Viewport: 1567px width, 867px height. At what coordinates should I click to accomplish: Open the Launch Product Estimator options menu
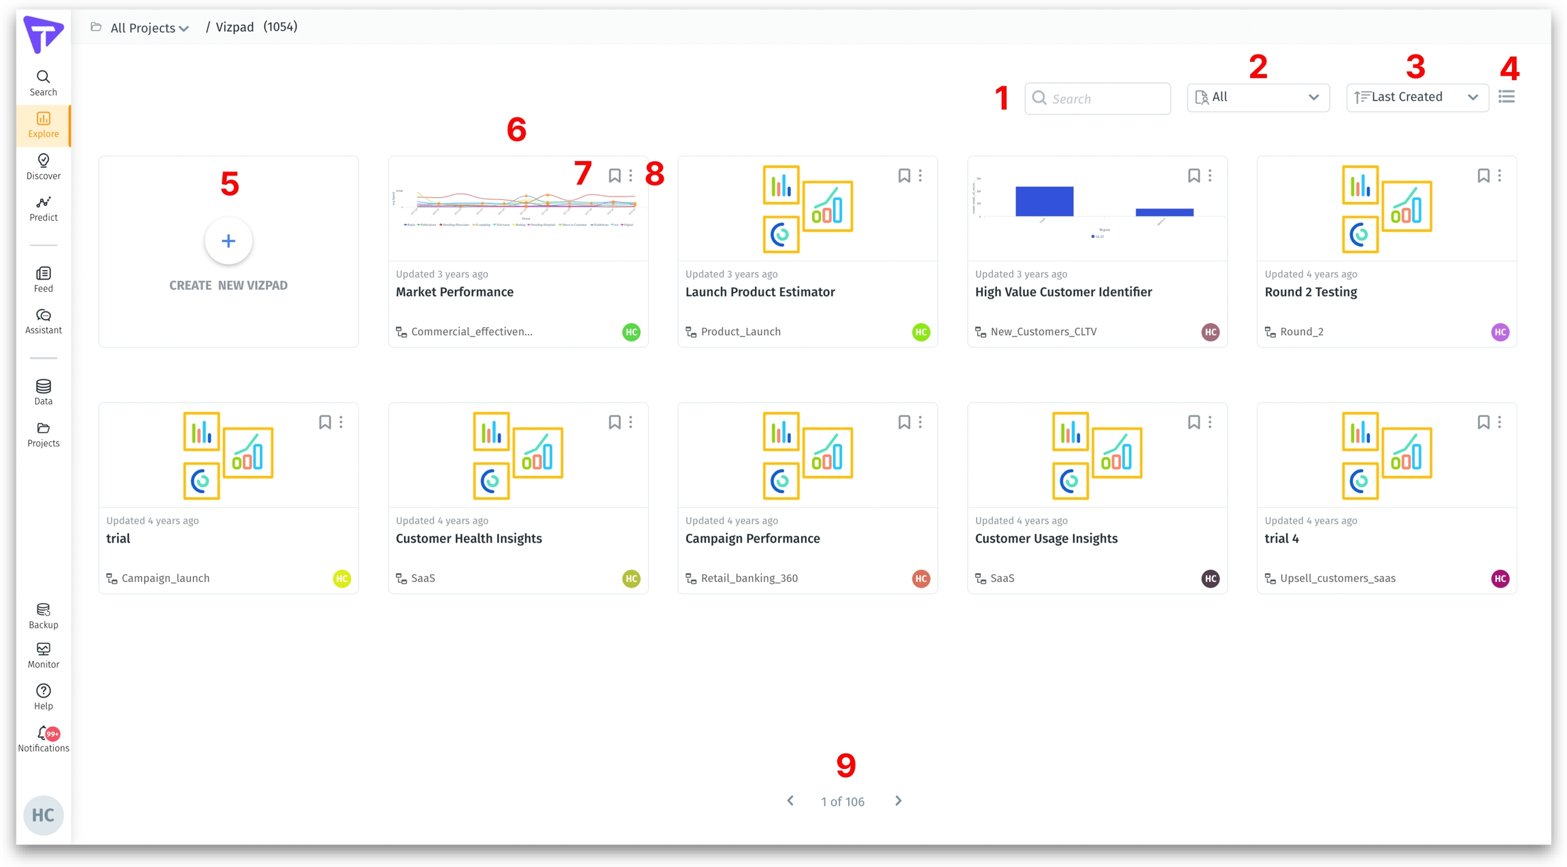pyautogui.click(x=920, y=176)
